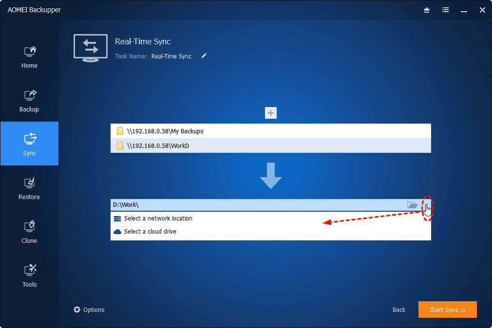
Task: Choose Select a network location
Action: 158,219
